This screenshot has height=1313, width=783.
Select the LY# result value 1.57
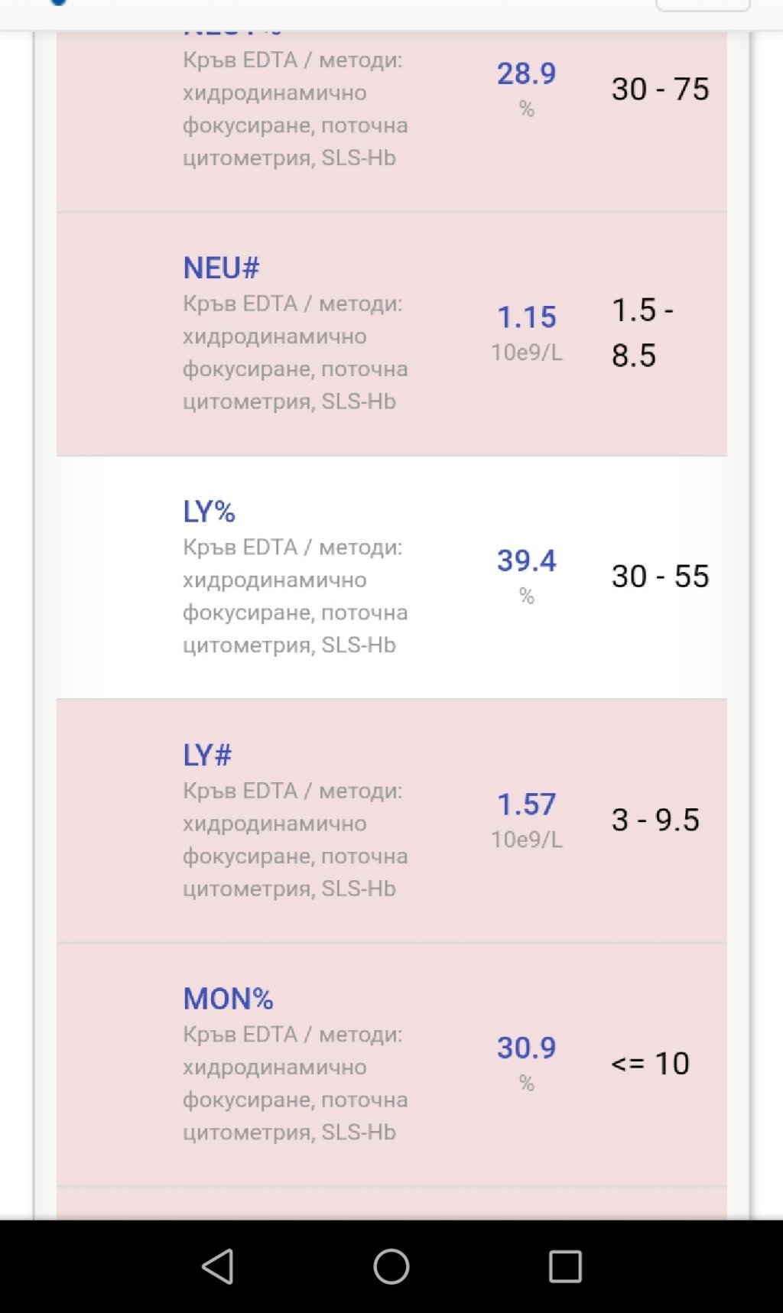pyautogui.click(x=526, y=804)
